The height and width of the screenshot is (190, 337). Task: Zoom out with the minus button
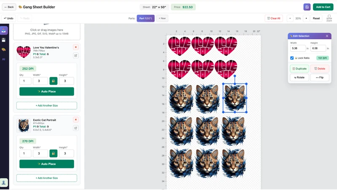[290, 18]
